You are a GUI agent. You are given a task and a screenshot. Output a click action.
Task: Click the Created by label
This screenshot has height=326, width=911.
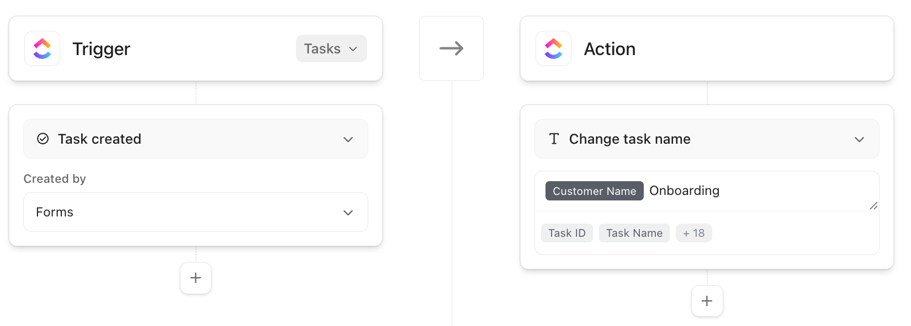point(55,178)
